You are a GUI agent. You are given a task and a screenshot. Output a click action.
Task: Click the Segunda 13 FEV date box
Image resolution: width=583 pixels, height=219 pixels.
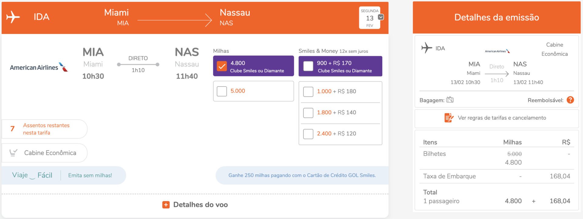[370, 18]
